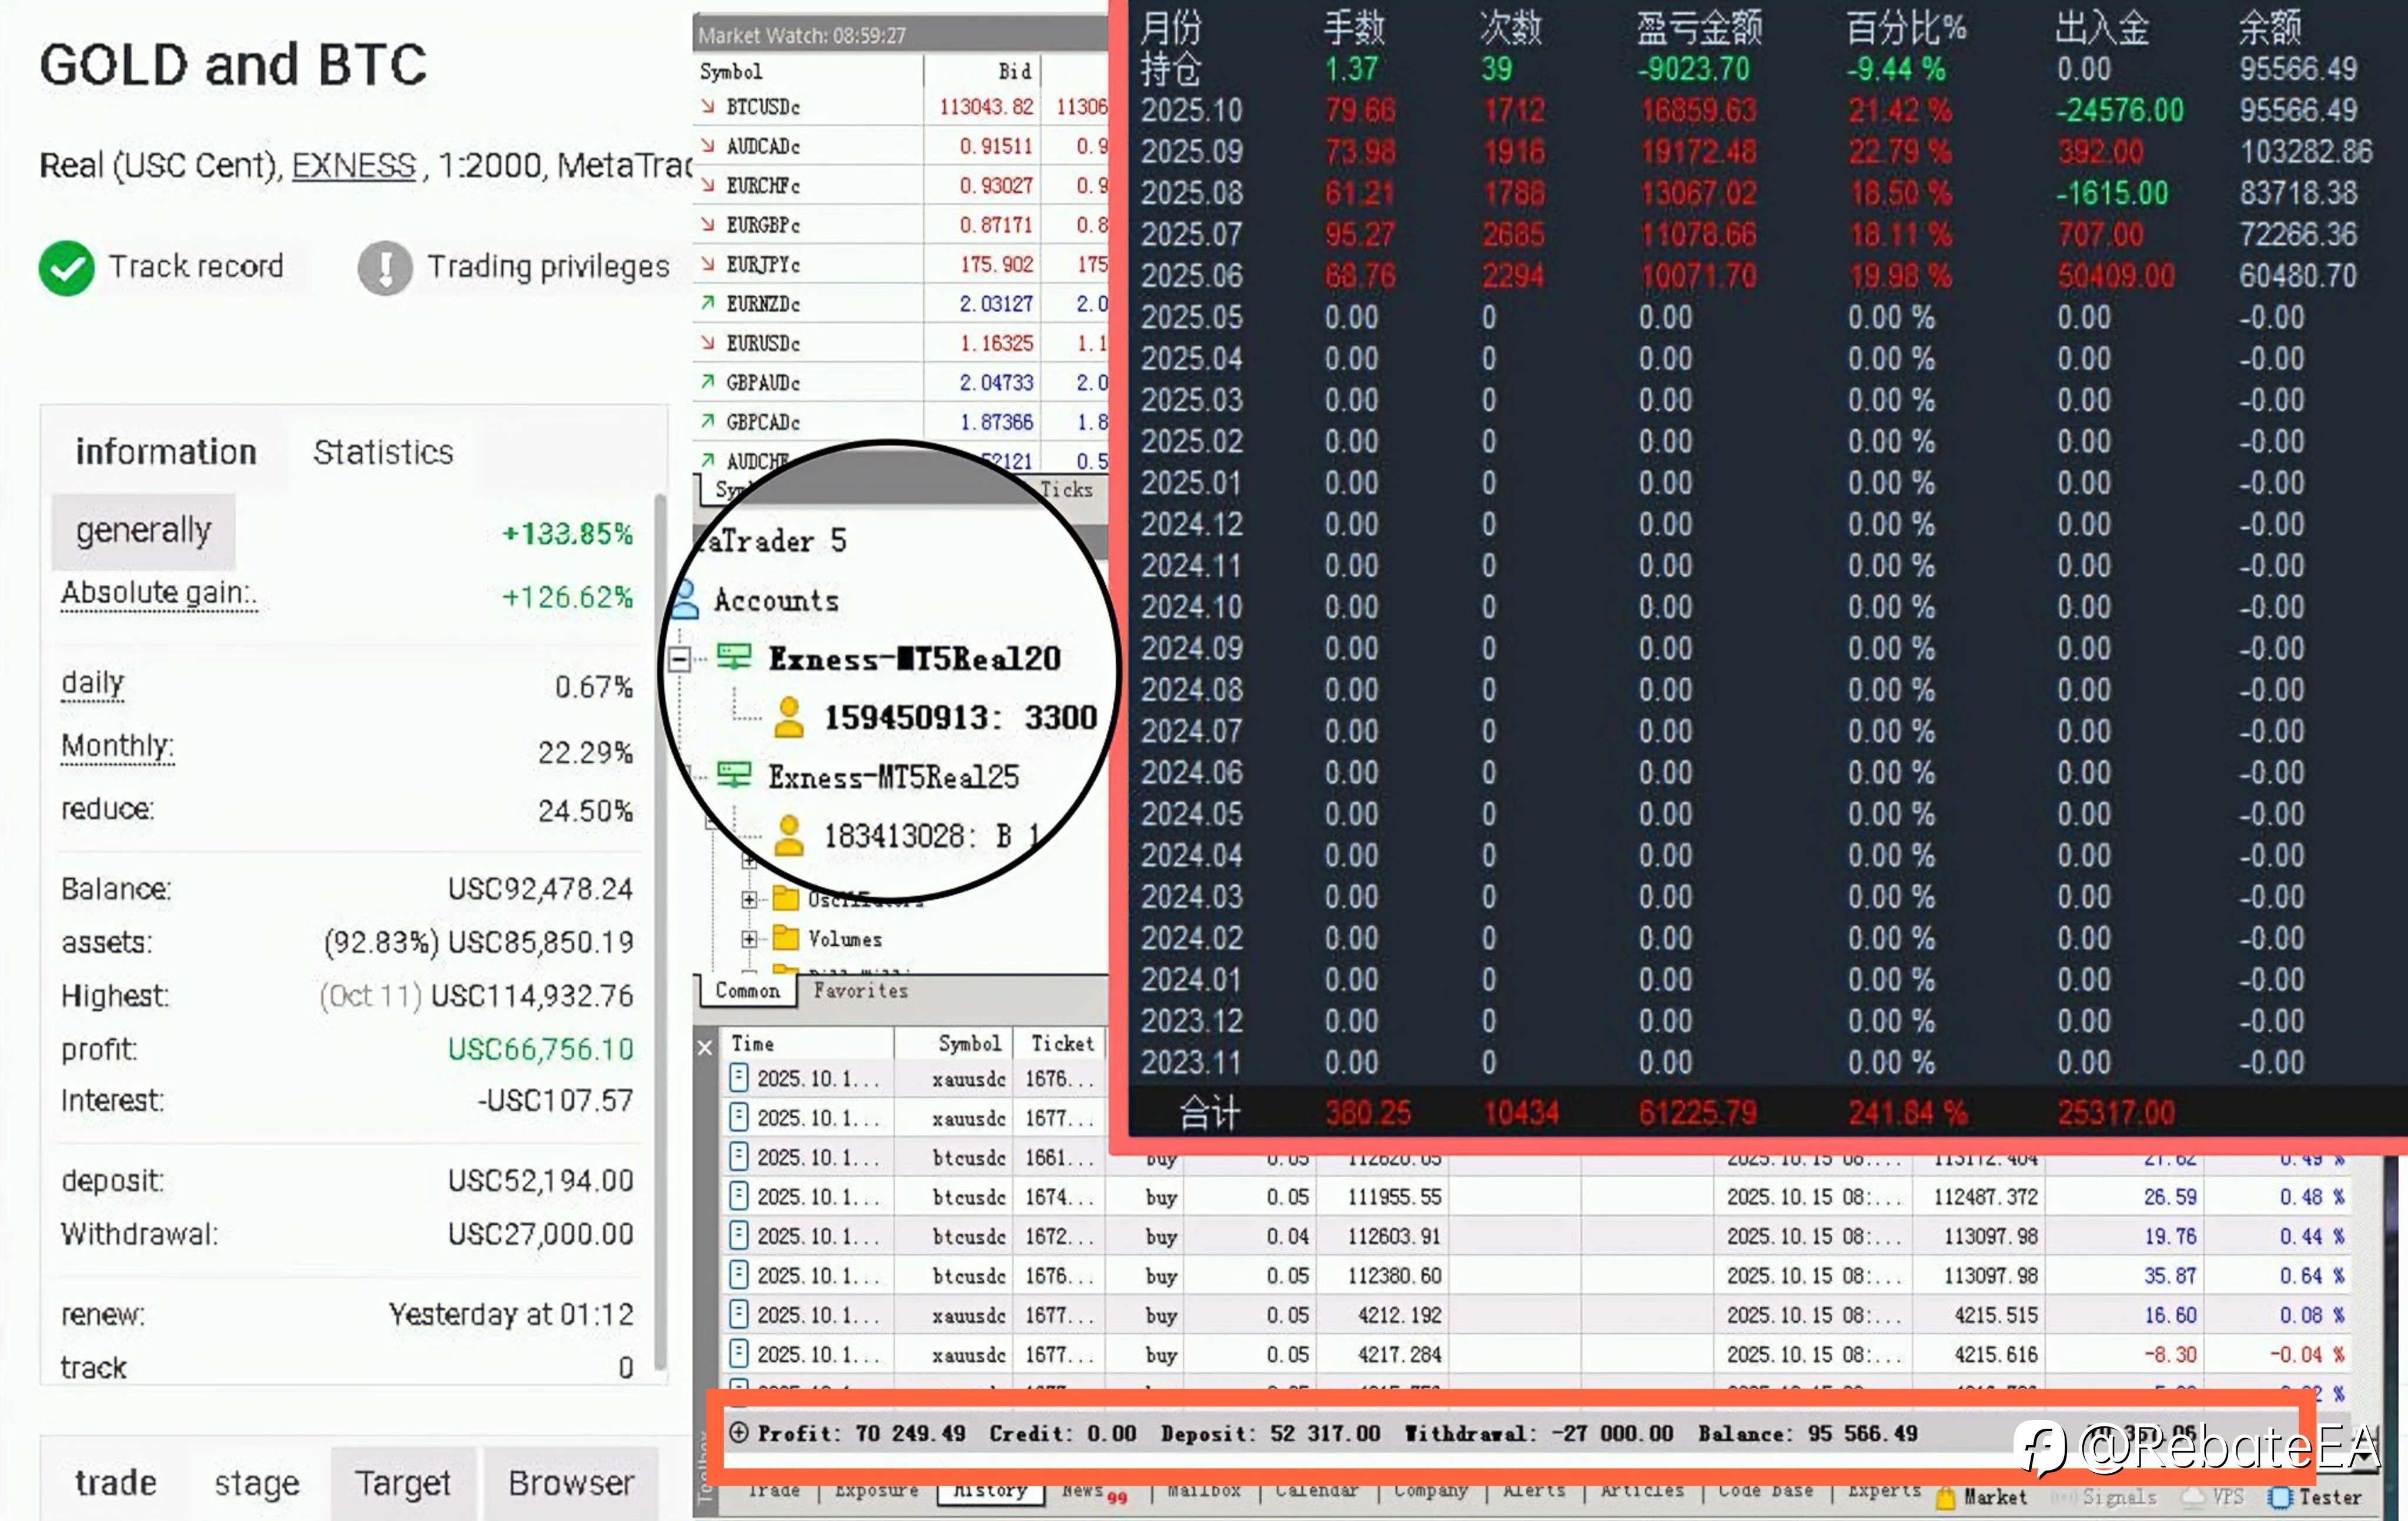Viewport: 2408px width, 1521px height.
Task: Click the Tester chip icon
Action: (x=2280, y=1497)
